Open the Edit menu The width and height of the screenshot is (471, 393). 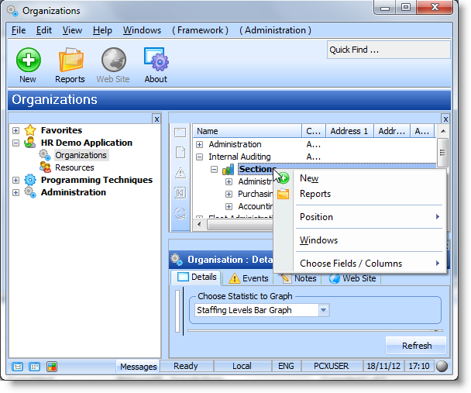point(44,30)
